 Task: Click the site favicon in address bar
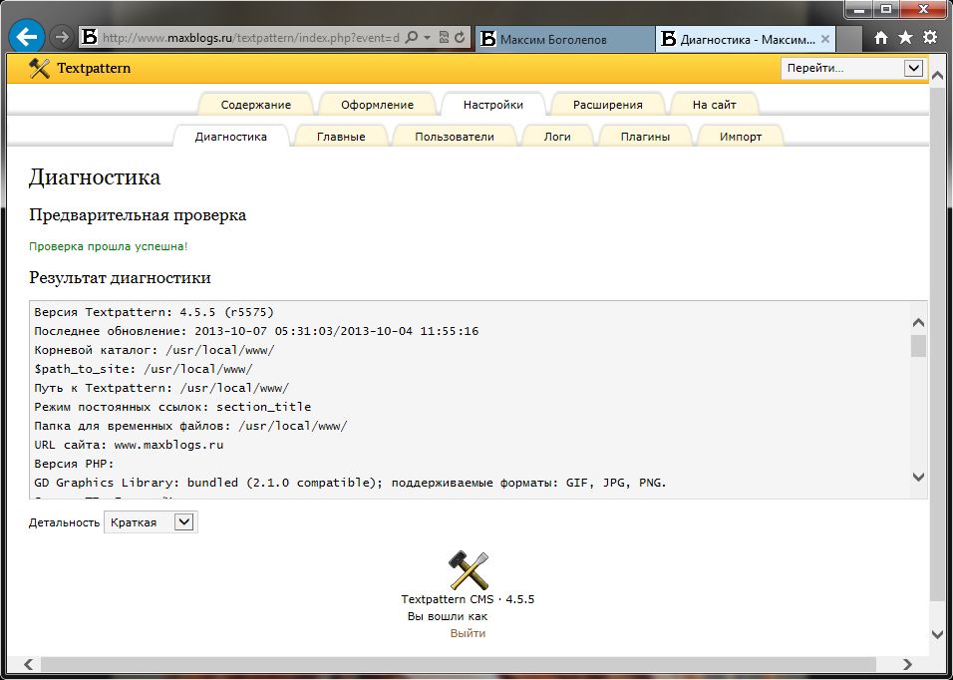click(x=90, y=38)
